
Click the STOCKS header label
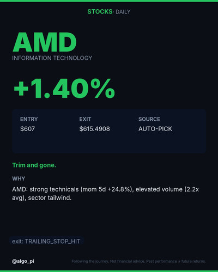[x=100, y=11]
